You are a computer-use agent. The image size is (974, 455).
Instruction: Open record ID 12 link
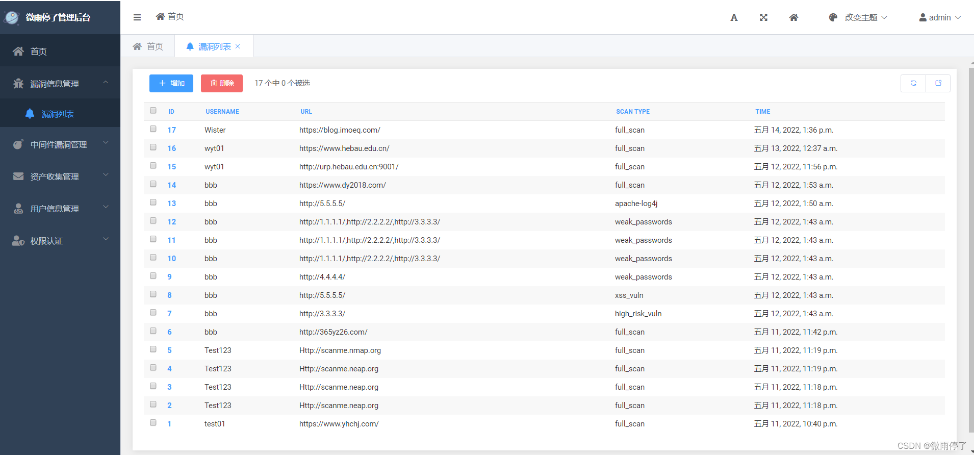(x=172, y=222)
